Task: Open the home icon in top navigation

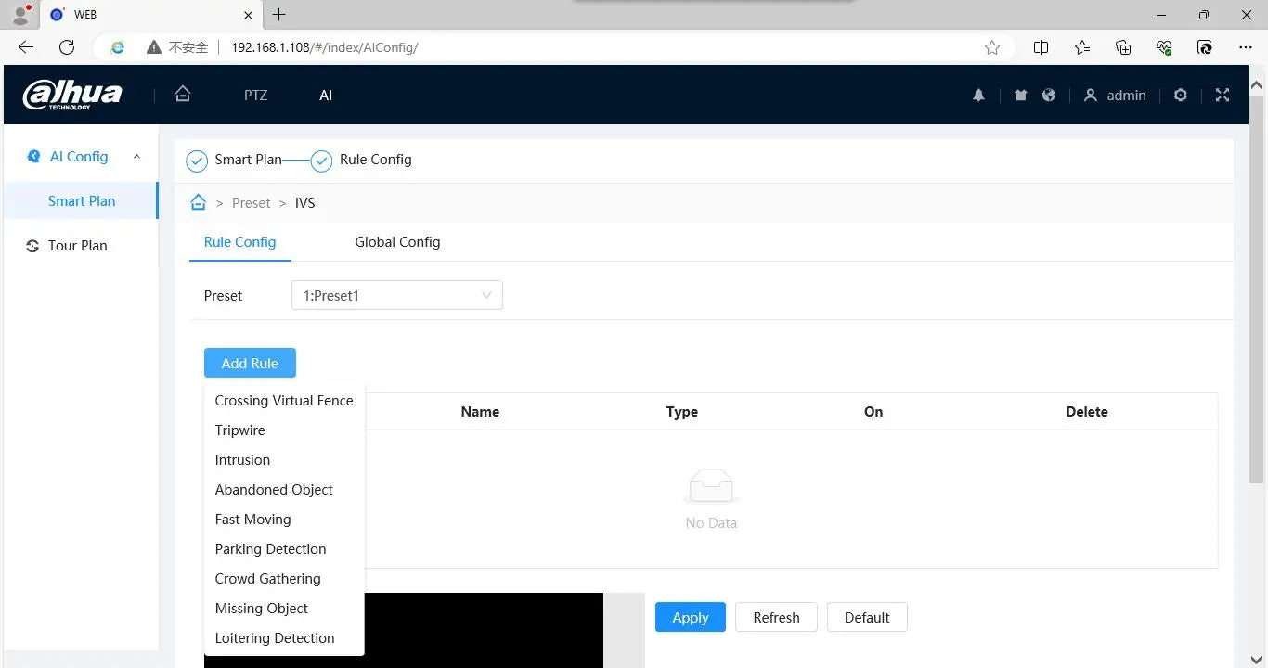Action: pyautogui.click(x=183, y=95)
